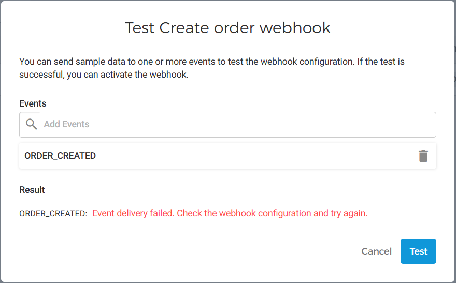Click the word "webhook" in dialog title
The image size is (456, 283).
pos(295,28)
